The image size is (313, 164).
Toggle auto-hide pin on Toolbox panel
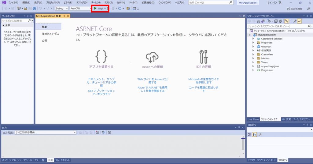pos(28,16)
